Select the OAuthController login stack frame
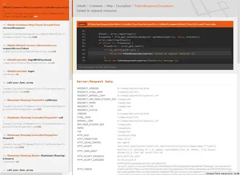240x175 pixels. coord(34,73)
